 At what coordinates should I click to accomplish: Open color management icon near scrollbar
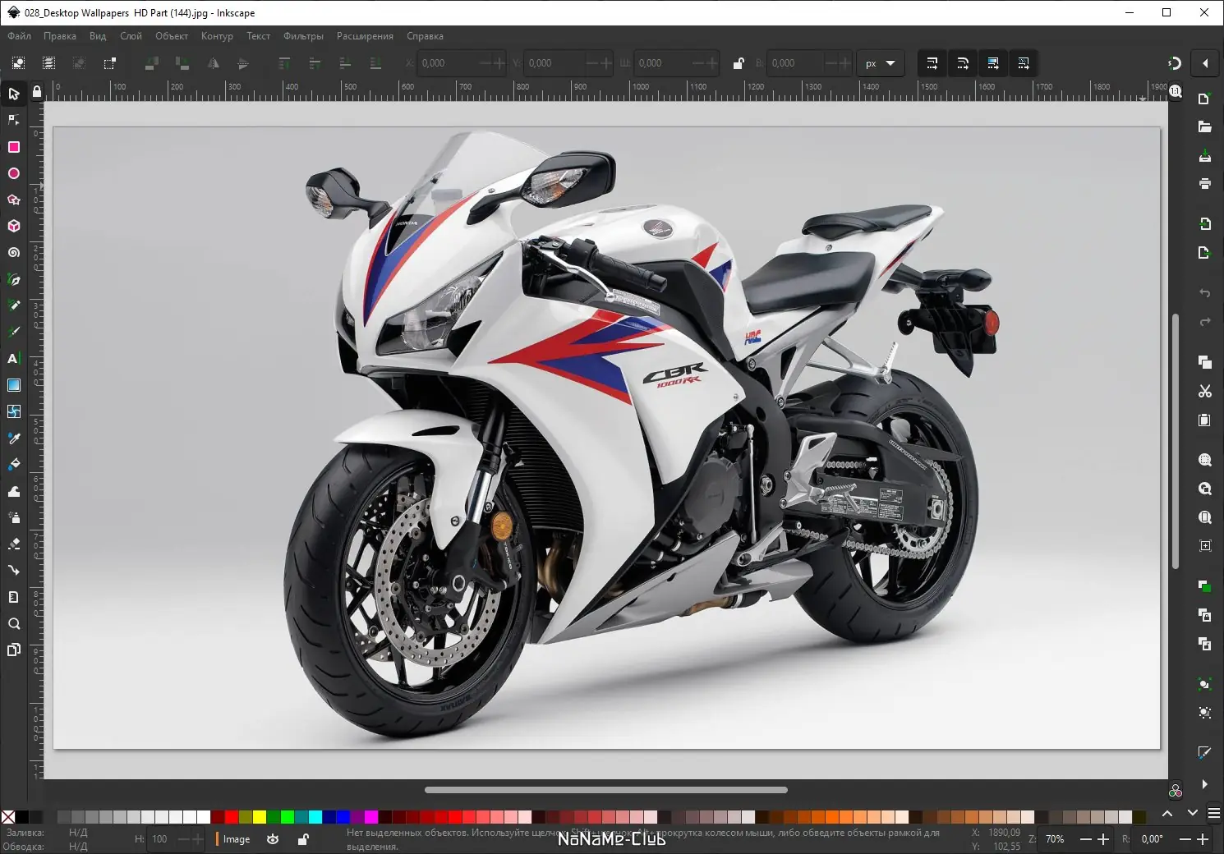pyautogui.click(x=1176, y=791)
